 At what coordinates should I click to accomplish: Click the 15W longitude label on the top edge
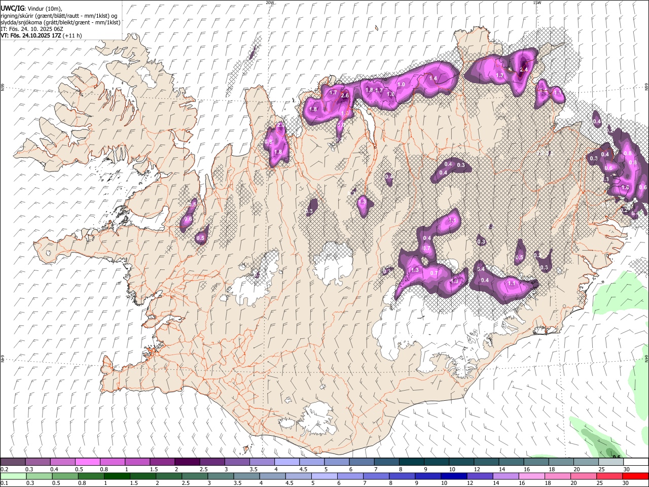click(537, 3)
